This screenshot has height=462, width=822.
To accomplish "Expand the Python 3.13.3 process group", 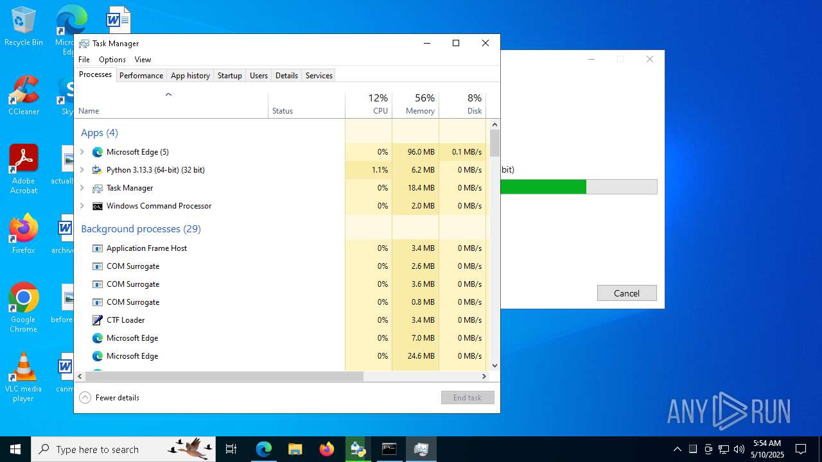I will [82, 170].
